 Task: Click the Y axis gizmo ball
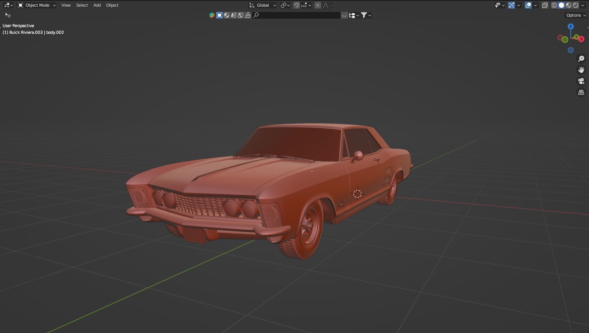pyautogui.click(x=576, y=37)
